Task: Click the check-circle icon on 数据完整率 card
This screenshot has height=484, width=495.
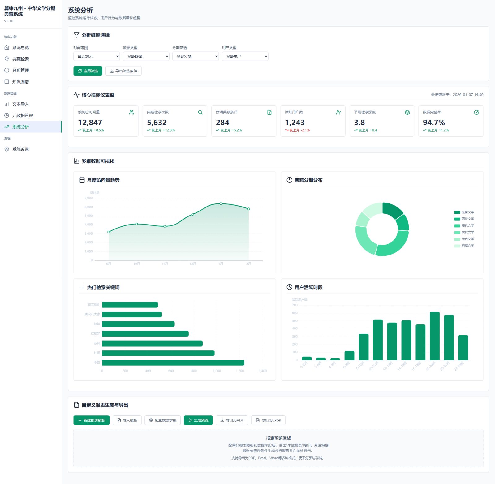Action: click(x=476, y=112)
